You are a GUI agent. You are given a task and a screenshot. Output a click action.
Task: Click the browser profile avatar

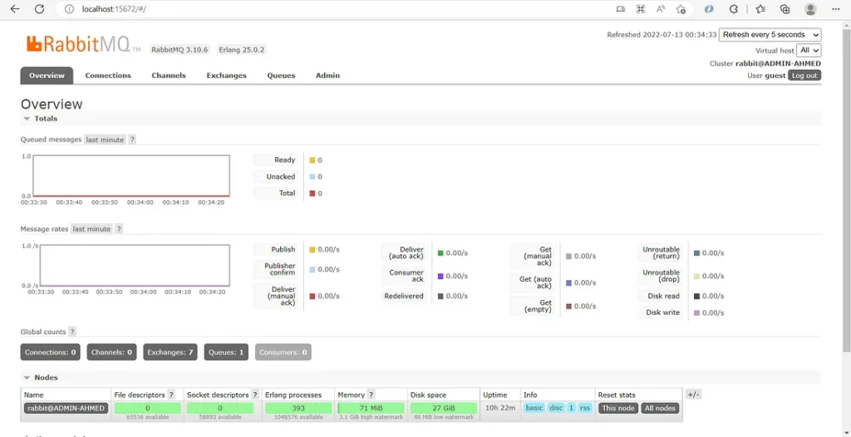coord(810,9)
